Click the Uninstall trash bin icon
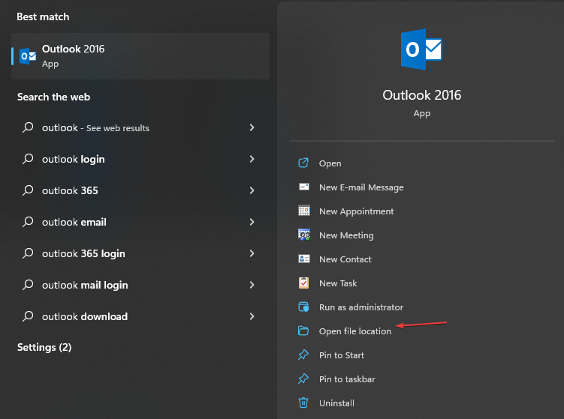The image size is (564, 419). (303, 403)
